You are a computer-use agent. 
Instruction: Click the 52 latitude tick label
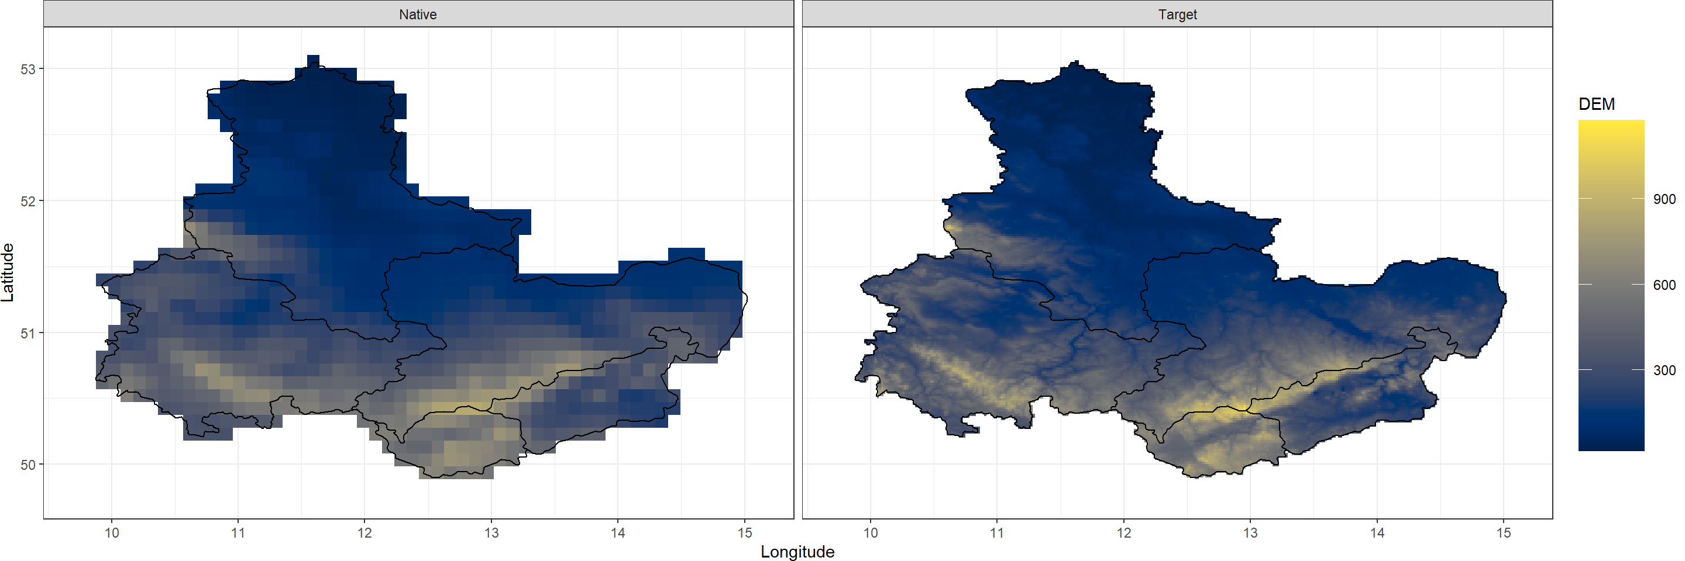tap(28, 201)
